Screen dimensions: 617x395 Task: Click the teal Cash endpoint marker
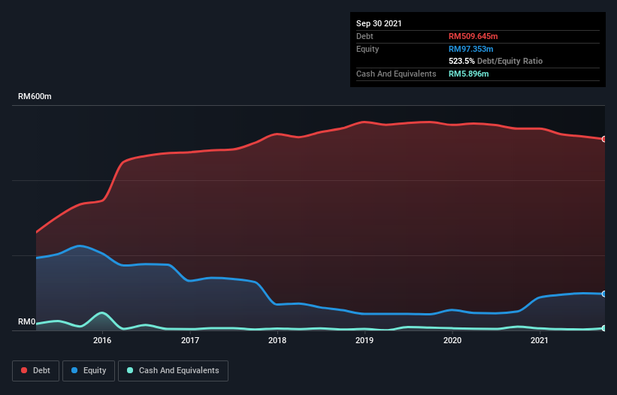[x=604, y=328]
